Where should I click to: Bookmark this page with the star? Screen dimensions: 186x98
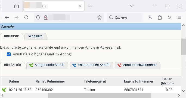(x=100, y=18)
